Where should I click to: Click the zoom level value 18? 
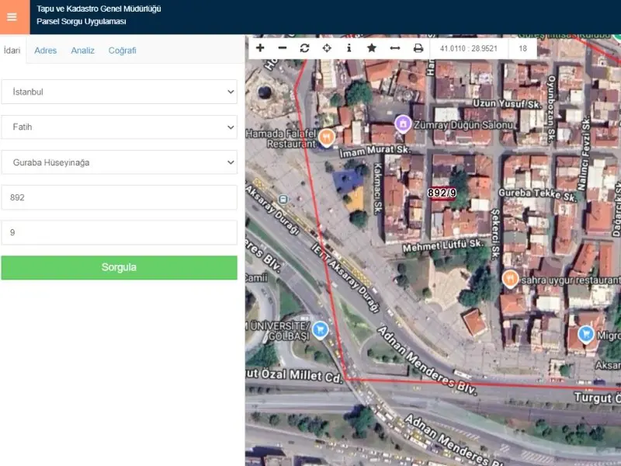(x=522, y=48)
